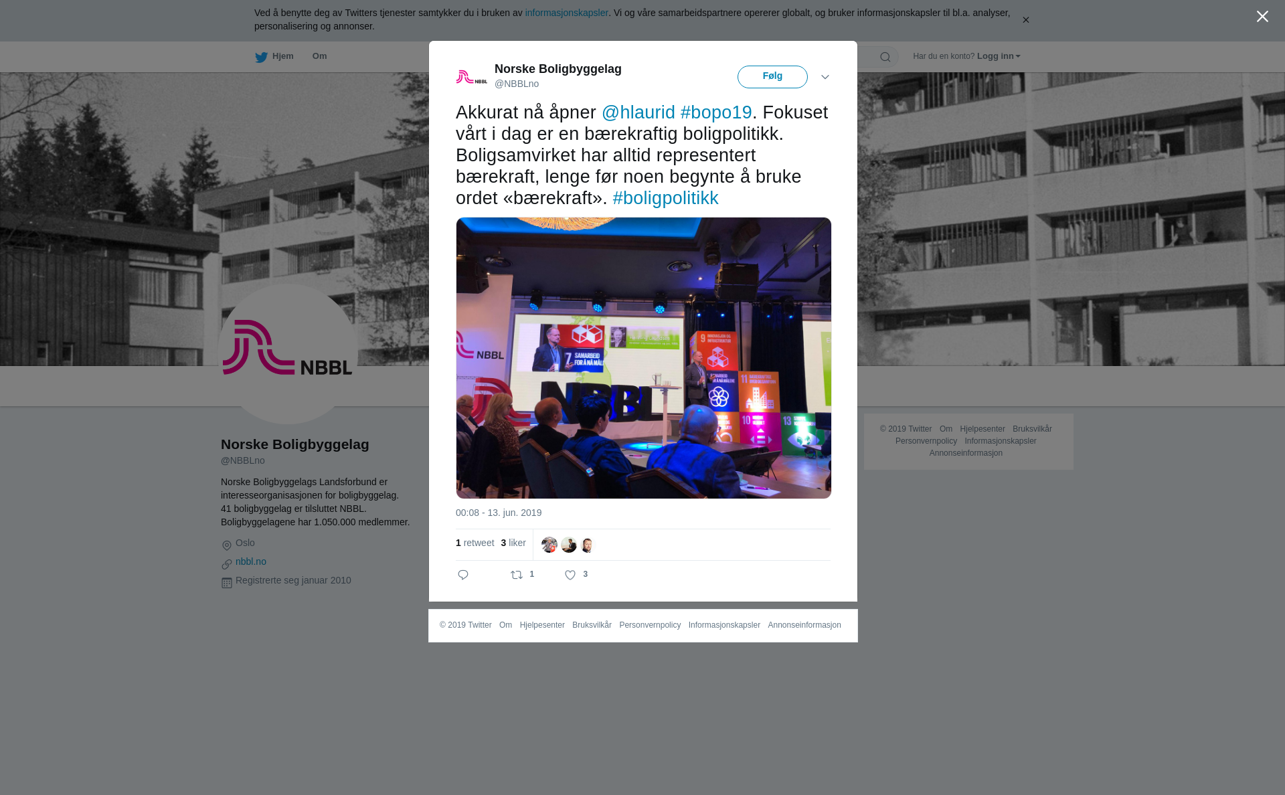Enlarge the conference photo in tweet
The height and width of the screenshot is (795, 1285).
point(644,358)
